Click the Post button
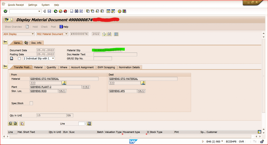Viewport: 268px width, 145px height. coord(53,27)
